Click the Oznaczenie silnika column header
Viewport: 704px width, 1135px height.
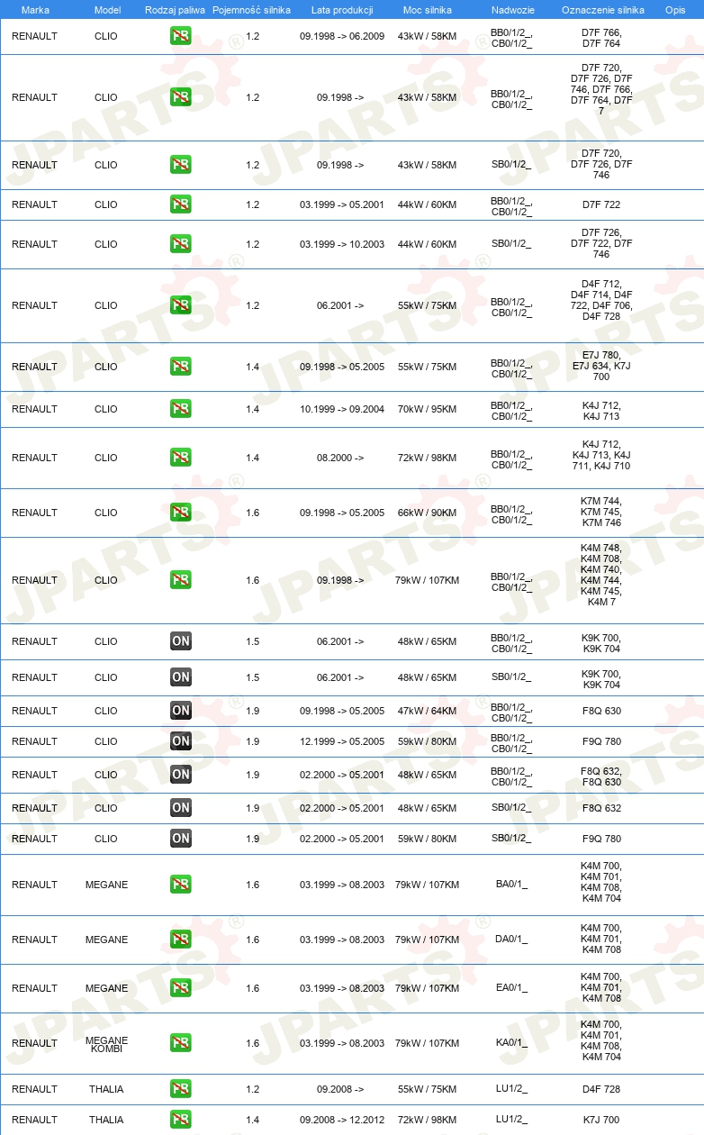[x=602, y=10]
